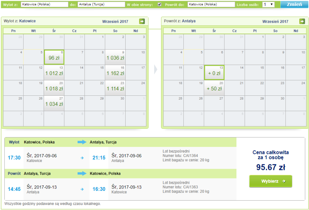
Task: Choose the 1 036 zł departure on September 9
Action: [115, 57]
